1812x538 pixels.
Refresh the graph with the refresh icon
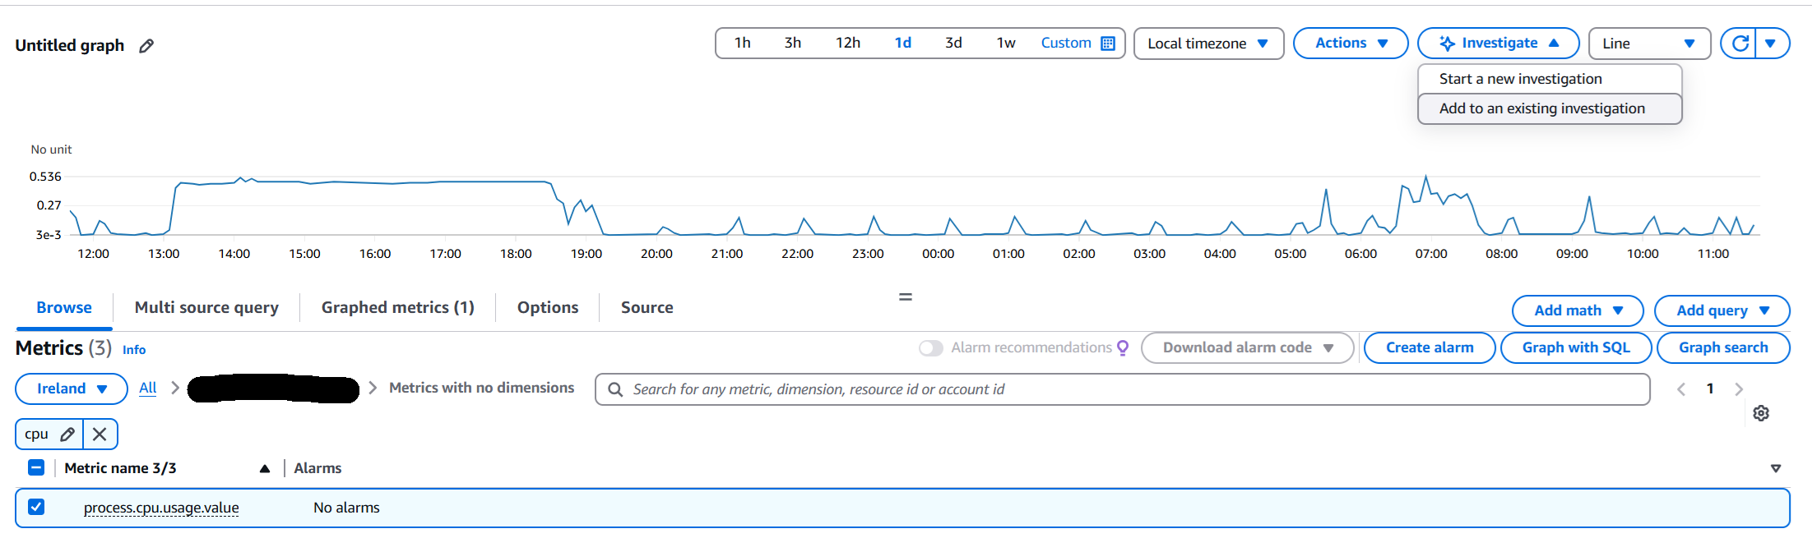click(x=1740, y=44)
